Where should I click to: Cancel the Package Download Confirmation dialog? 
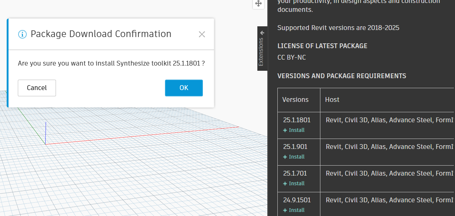coord(37,88)
